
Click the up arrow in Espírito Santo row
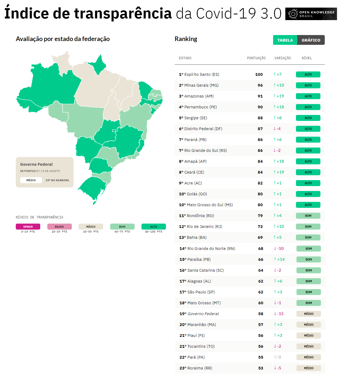pyautogui.click(x=275, y=74)
